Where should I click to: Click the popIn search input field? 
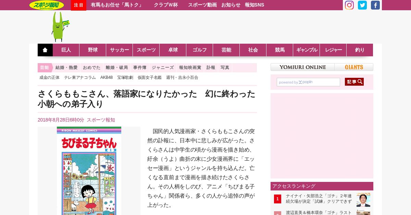click(x=308, y=82)
